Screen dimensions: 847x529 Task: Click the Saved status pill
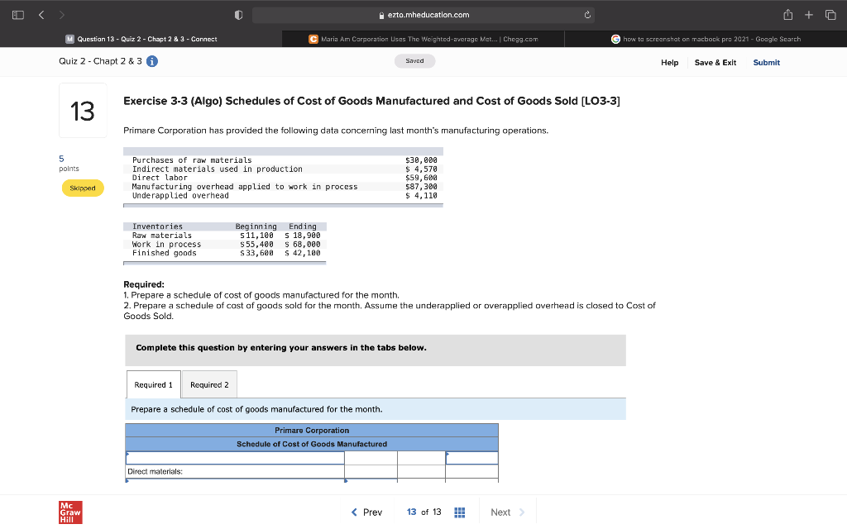coord(414,60)
